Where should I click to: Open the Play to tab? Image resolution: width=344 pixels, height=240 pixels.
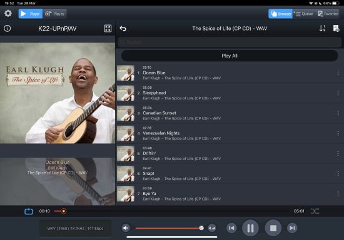point(54,14)
